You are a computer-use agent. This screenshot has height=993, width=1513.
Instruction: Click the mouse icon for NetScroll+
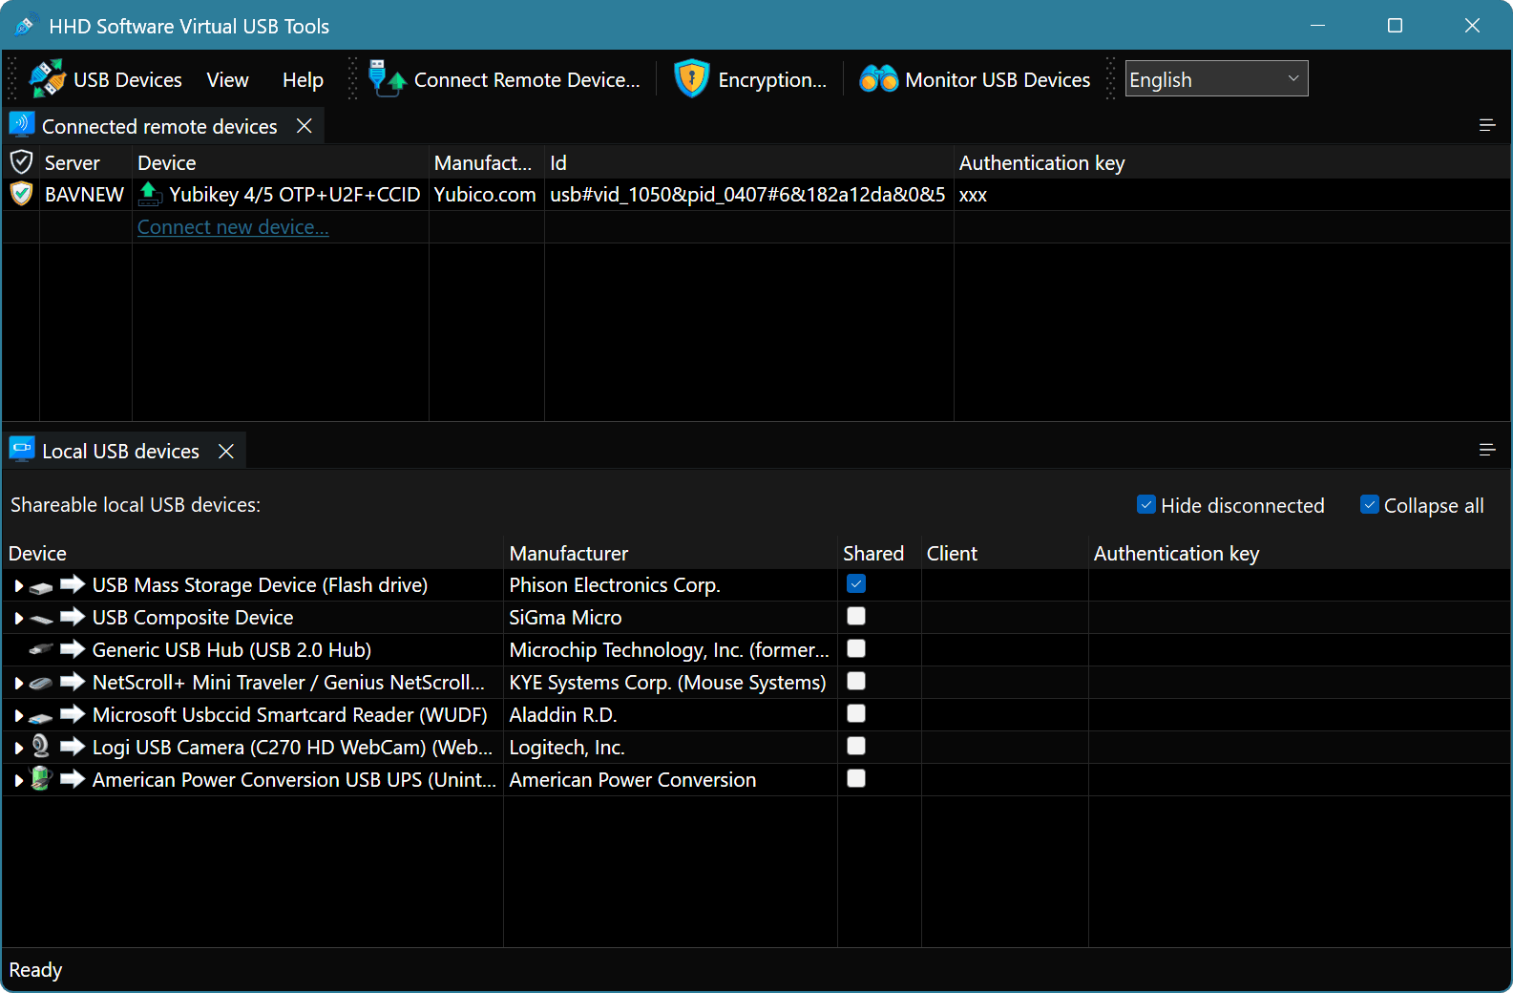click(x=41, y=683)
